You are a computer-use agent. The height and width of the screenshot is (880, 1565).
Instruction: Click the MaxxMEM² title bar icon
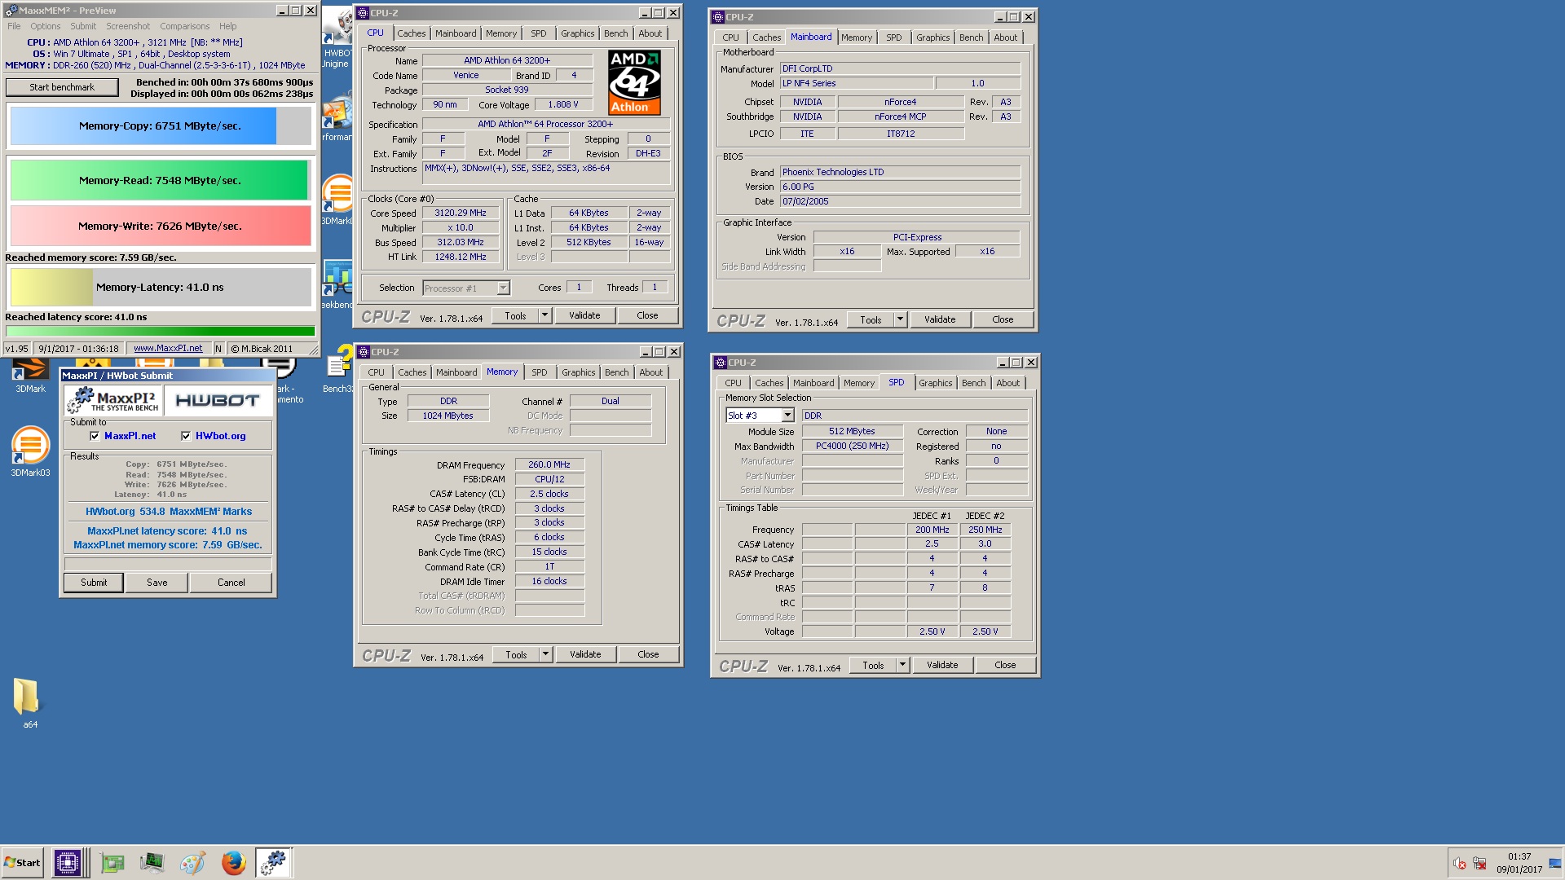tap(11, 11)
